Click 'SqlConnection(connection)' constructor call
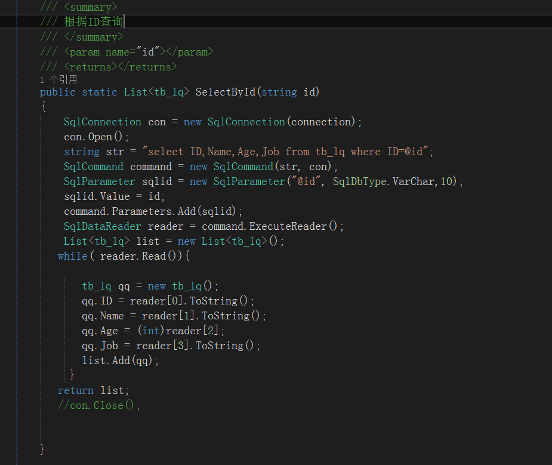The image size is (552, 465). coord(281,122)
